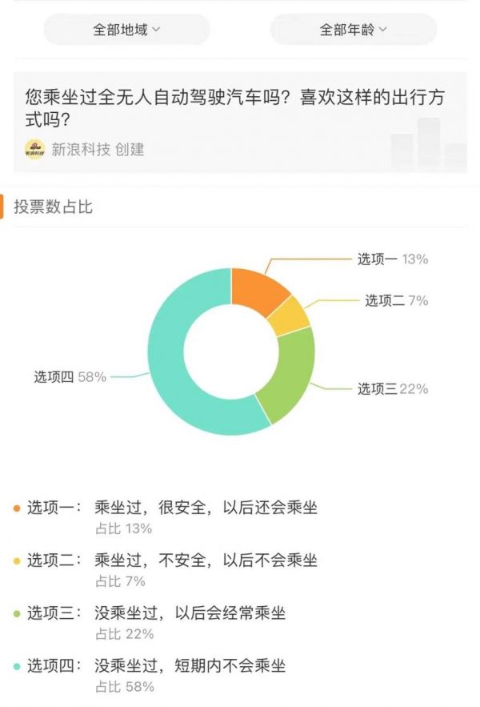
Task: Open the 新浪科技 创建 creator link
Action: click(x=98, y=149)
